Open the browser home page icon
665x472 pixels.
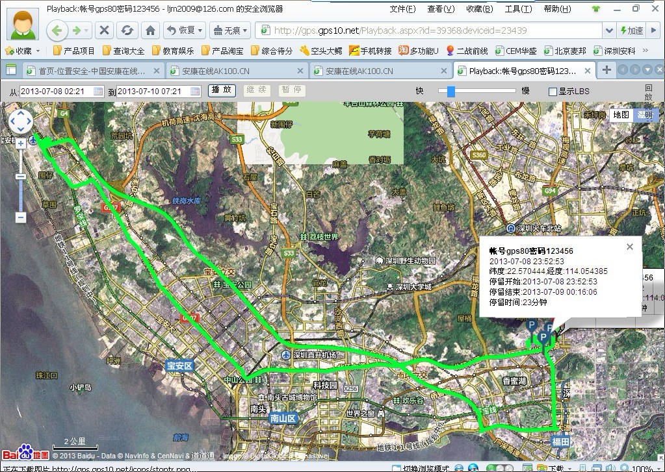[150, 31]
